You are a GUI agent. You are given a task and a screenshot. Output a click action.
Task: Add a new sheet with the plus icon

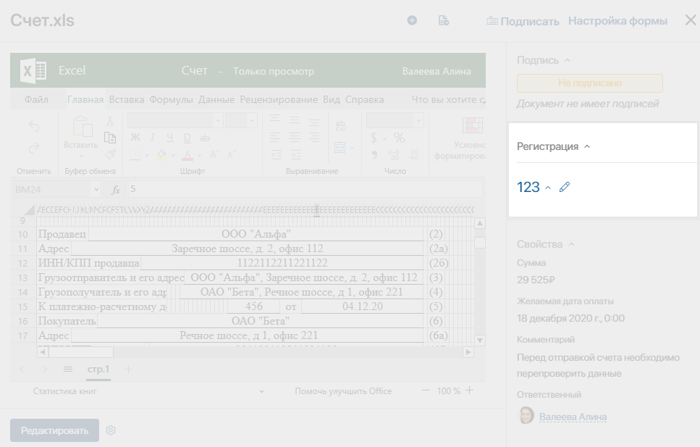click(128, 369)
